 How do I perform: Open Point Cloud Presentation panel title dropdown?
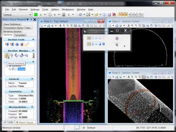[27, 19]
